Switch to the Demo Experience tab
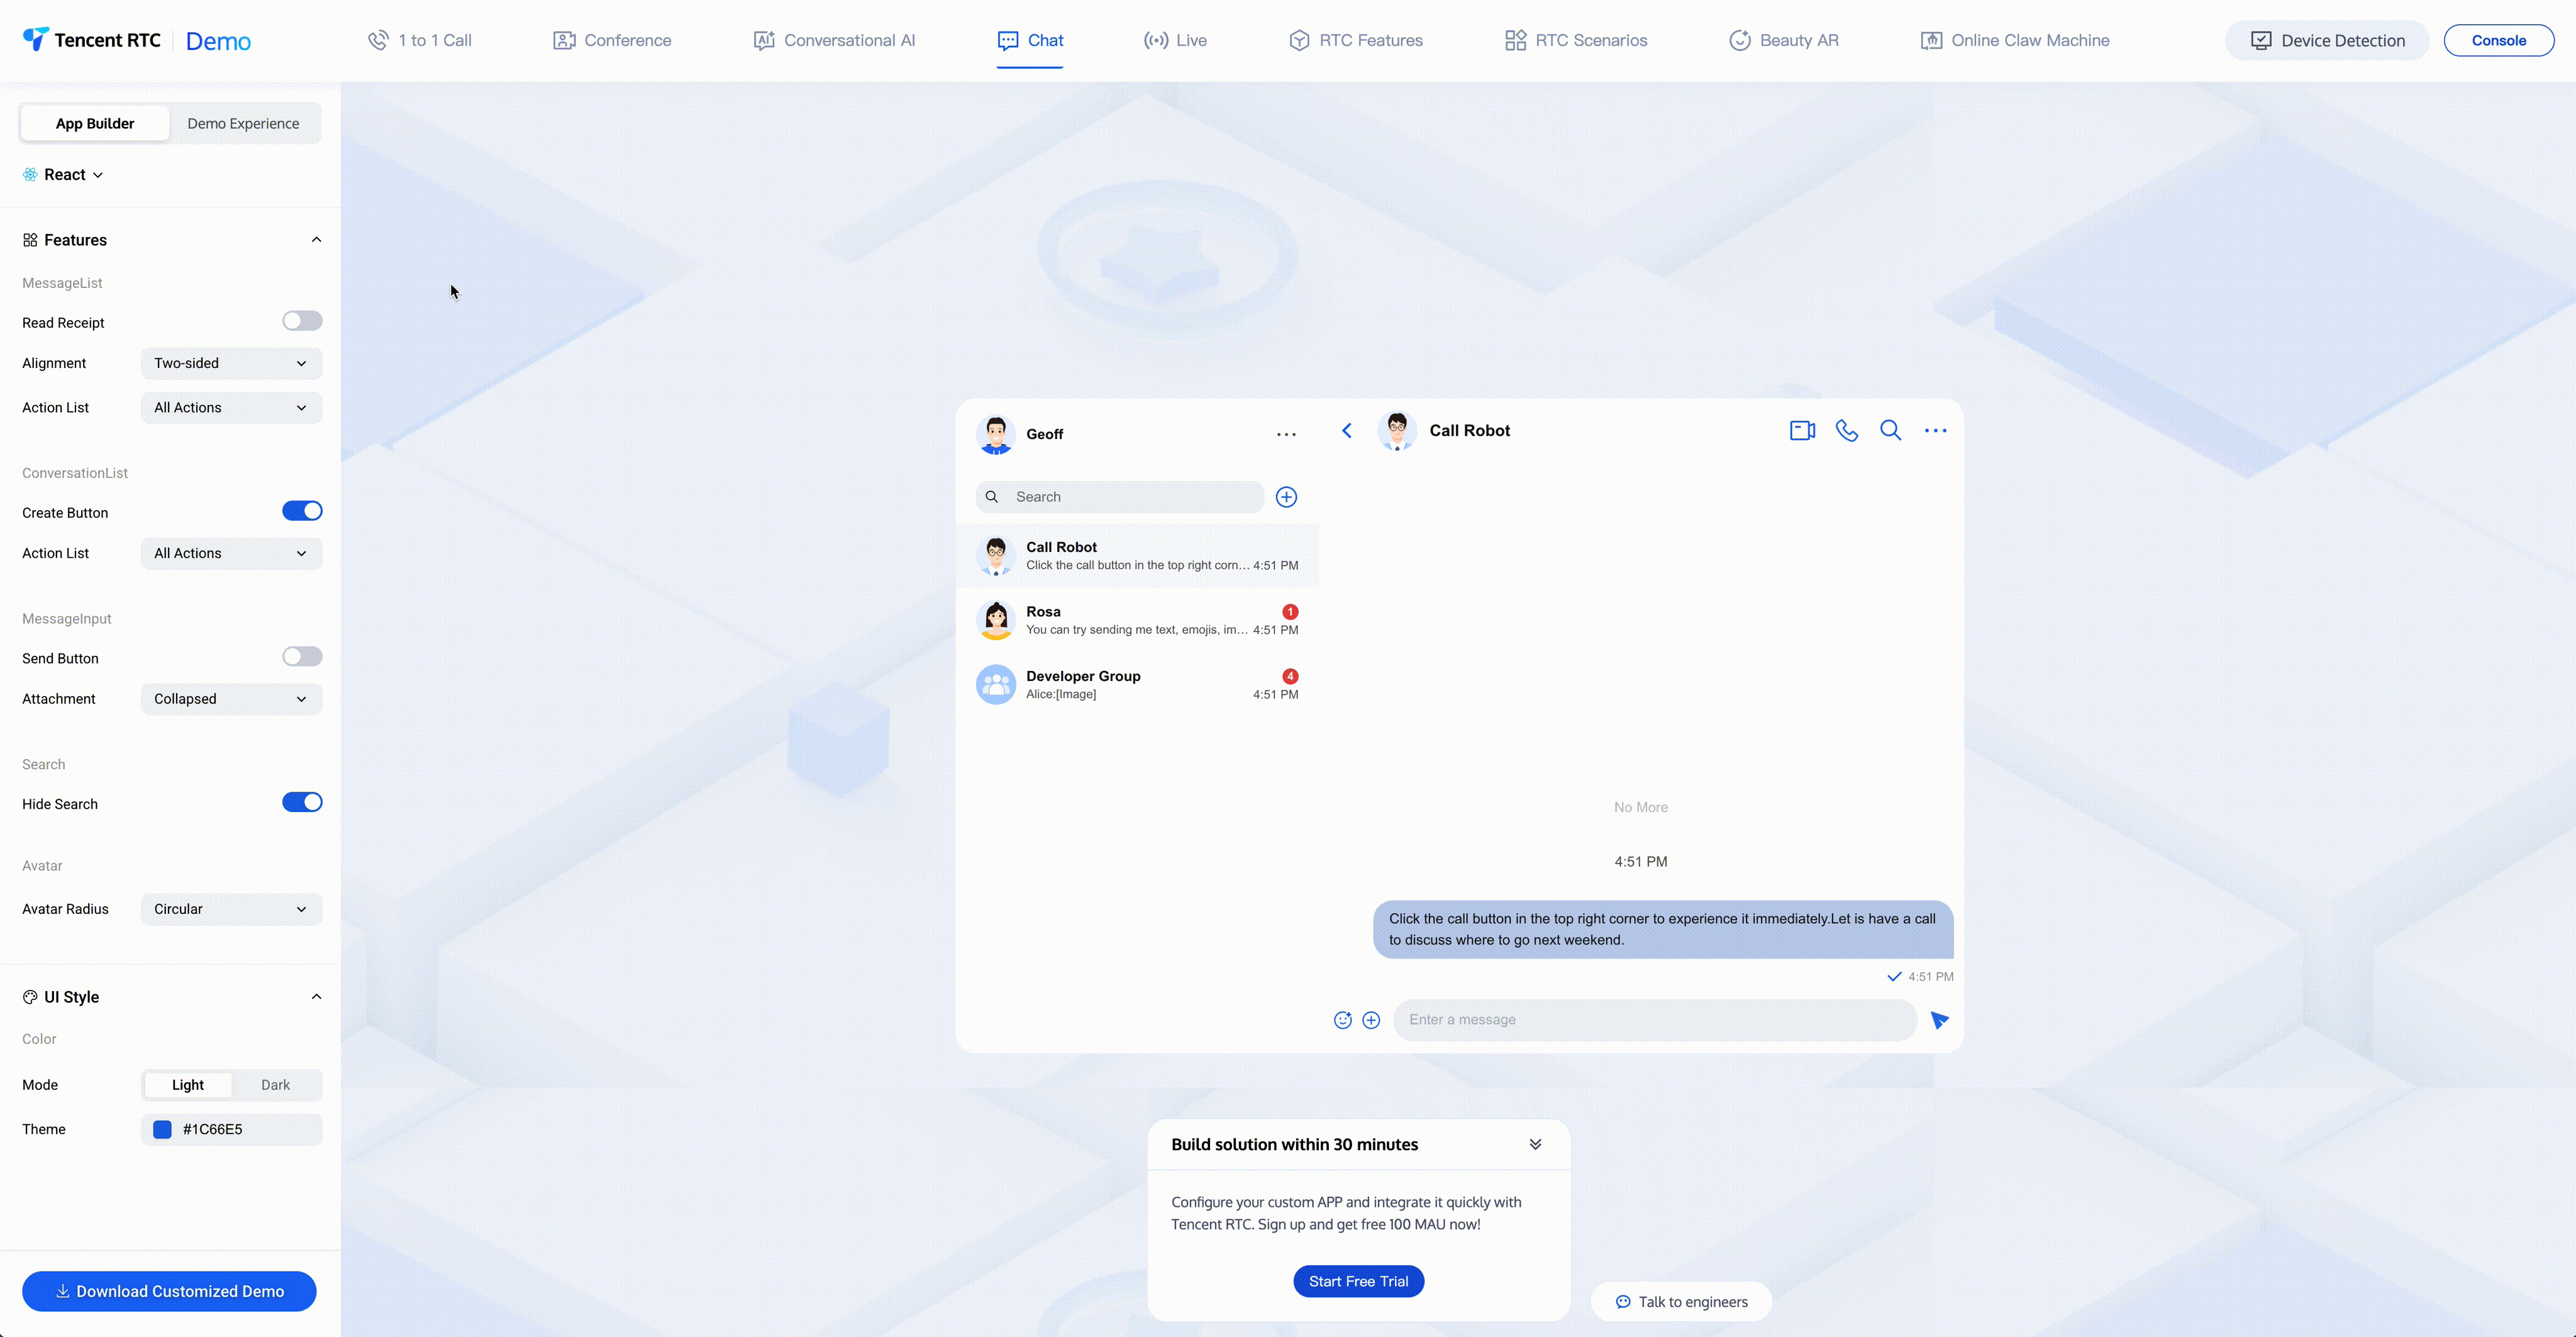The height and width of the screenshot is (1337, 2576). point(243,124)
